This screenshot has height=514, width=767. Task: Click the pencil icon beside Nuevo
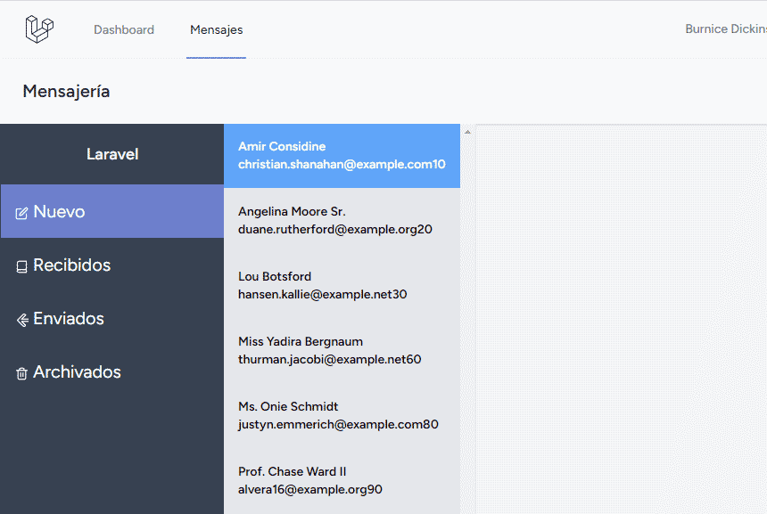[21, 213]
